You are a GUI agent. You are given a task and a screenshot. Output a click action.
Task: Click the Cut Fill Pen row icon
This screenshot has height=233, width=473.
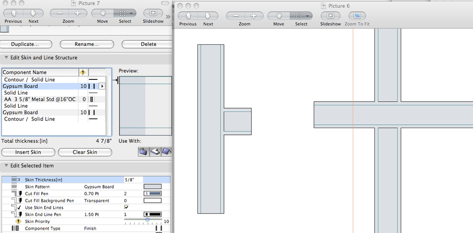click(x=16, y=194)
